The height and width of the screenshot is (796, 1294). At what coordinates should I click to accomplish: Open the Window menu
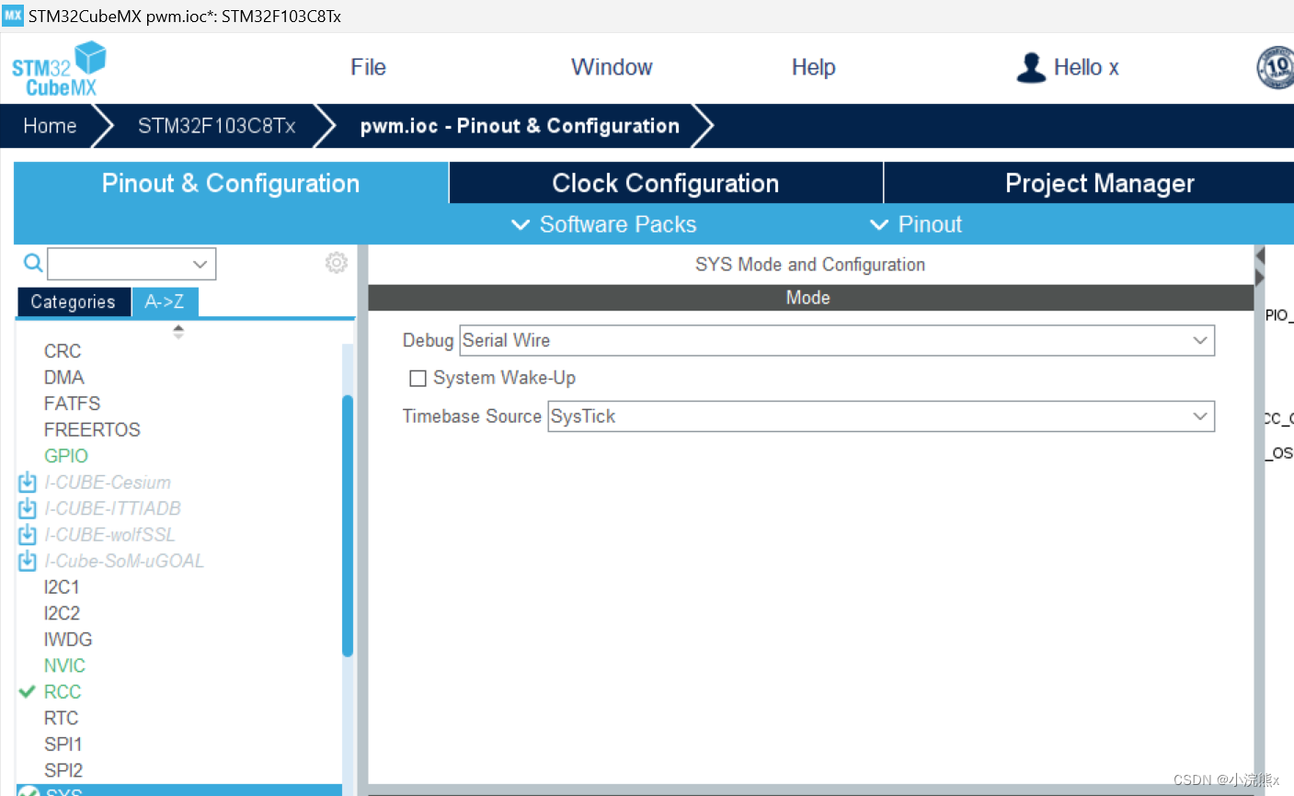(612, 67)
